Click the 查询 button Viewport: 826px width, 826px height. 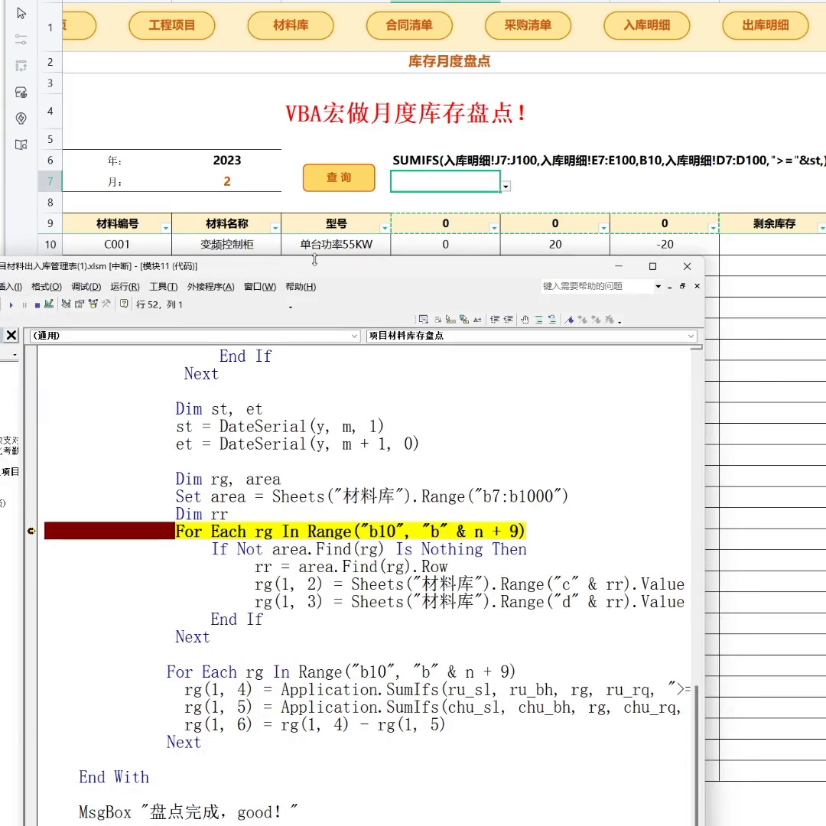[x=339, y=177]
